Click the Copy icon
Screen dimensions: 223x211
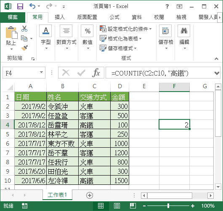(x=24, y=38)
